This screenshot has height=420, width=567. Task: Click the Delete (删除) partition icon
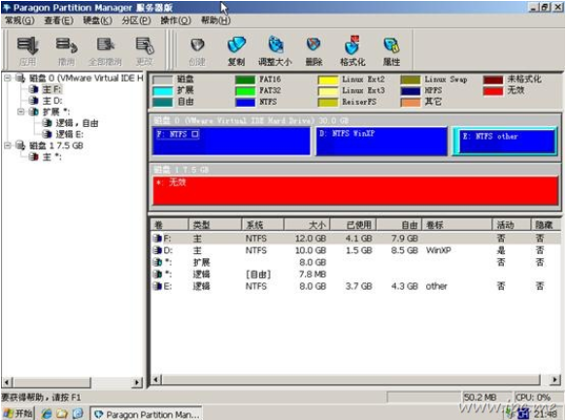tap(314, 45)
